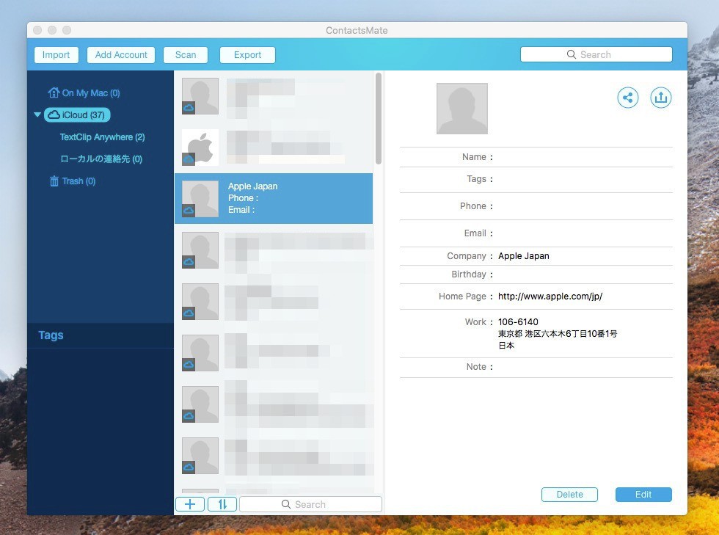The height and width of the screenshot is (535, 719).
Task: Click the Tags section header
Action: [x=51, y=335]
